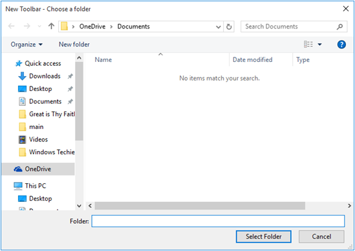Click into the Folder text field
355x251 pixels.
point(219,221)
